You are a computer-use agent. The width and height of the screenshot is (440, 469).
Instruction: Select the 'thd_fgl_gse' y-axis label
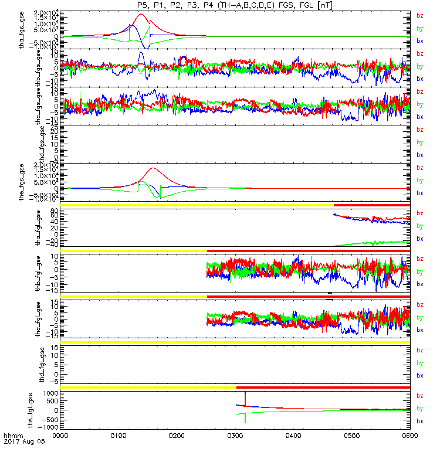coord(42,365)
